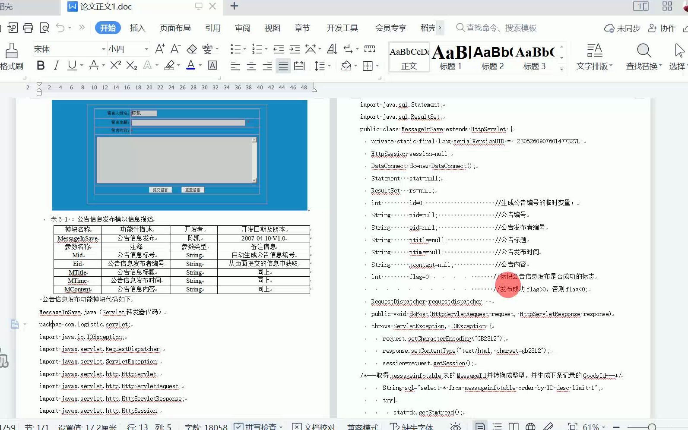688x430 pixels.
Task: Click the Sort (A/Z) icon
Action: tap(332, 49)
